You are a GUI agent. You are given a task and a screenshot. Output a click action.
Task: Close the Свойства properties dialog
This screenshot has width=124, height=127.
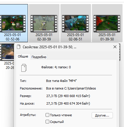(115, 47)
